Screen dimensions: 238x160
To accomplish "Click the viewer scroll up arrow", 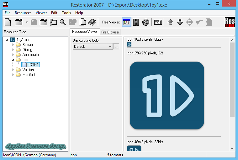I will coord(232,40).
